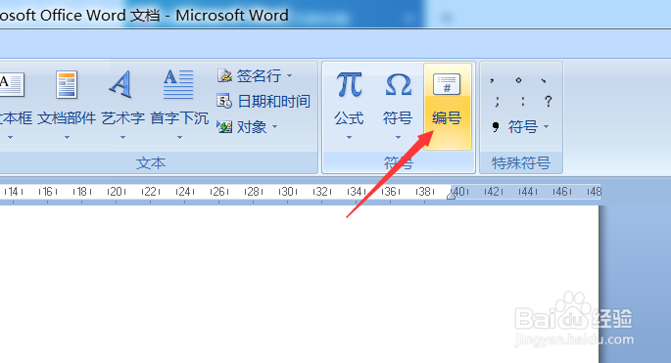Click inside the blank document page
671x363 pixels.
tap(300, 285)
